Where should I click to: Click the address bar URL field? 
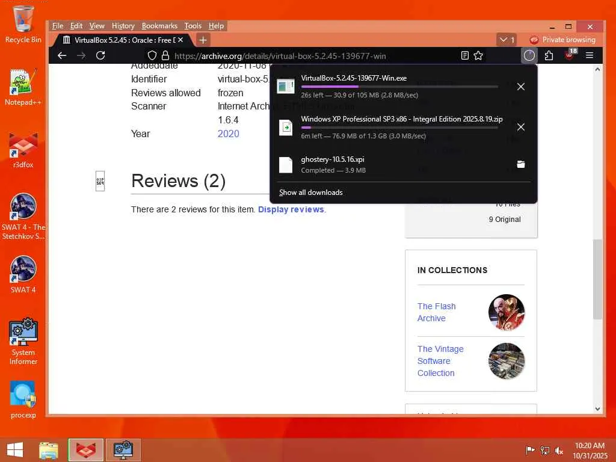tap(314, 56)
